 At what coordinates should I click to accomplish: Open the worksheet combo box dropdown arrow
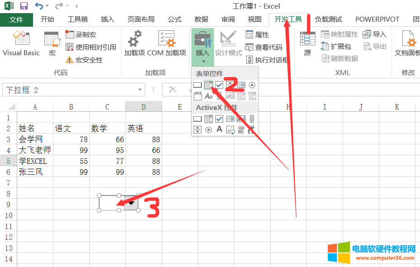click(x=131, y=203)
